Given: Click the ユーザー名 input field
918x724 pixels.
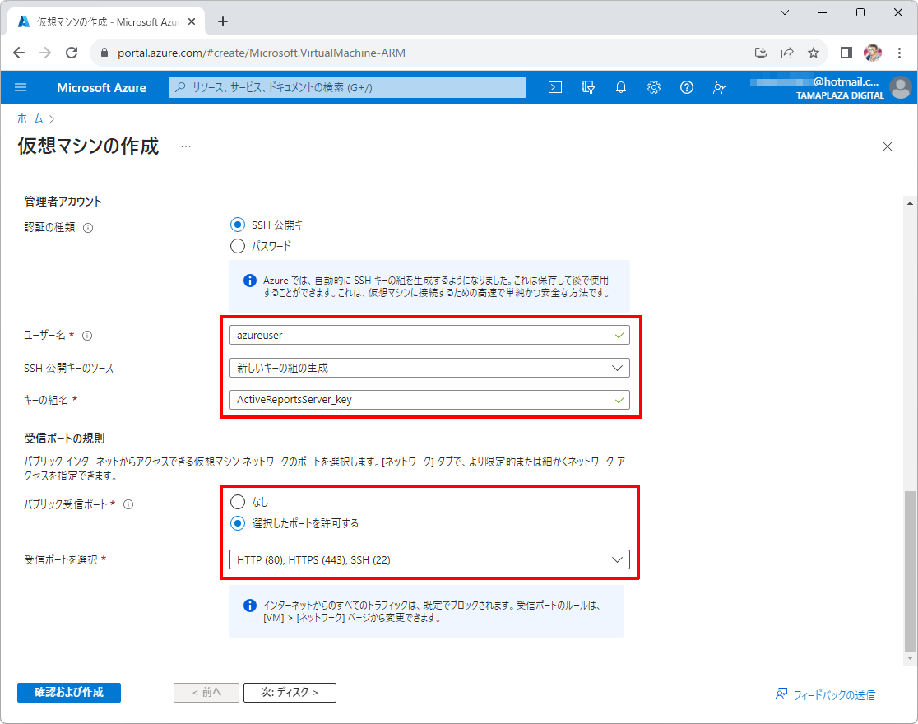Looking at the screenshot, I should [x=429, y=336].
